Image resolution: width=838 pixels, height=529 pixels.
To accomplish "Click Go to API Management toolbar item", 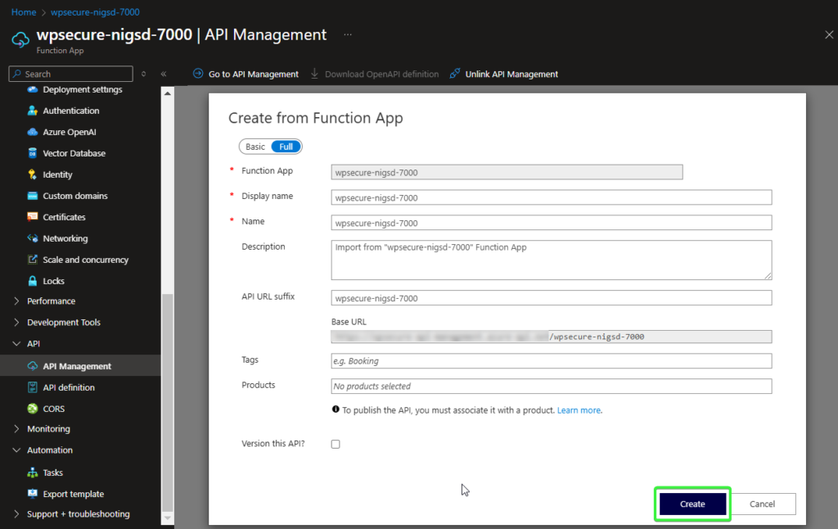I will tap(246, 74).
